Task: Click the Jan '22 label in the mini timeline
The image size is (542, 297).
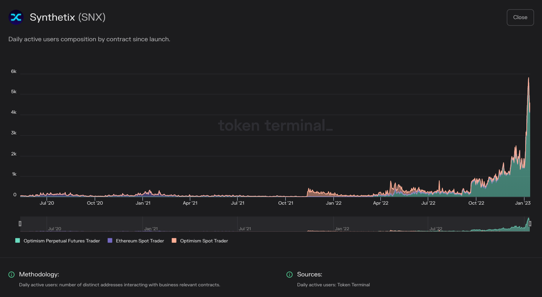Action: (x=343, y=229)
